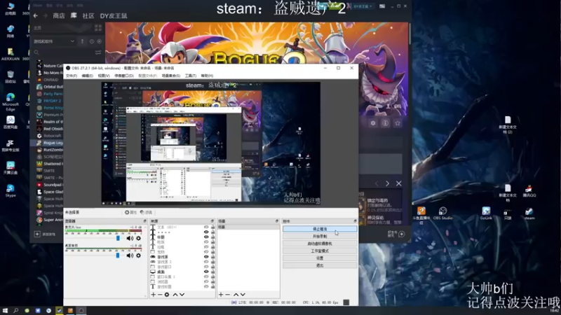This screenshot has width=561, height=315.
Task: Click Steam add a game plus icon
Action: pos(37,234)
